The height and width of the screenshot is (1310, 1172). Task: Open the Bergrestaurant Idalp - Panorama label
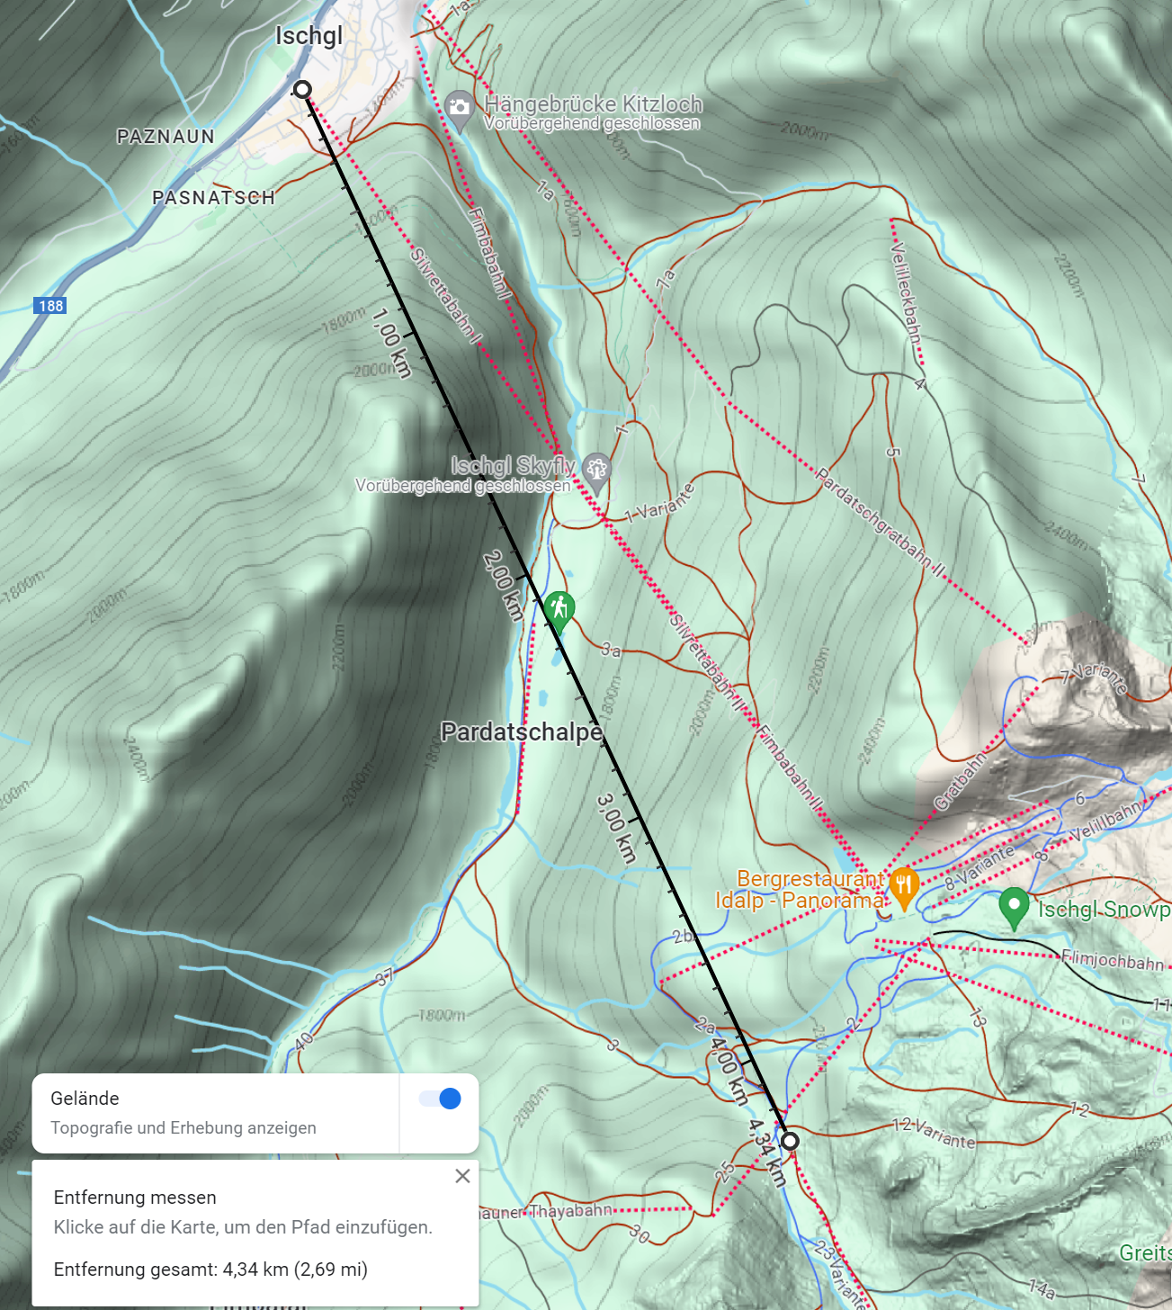801,890
